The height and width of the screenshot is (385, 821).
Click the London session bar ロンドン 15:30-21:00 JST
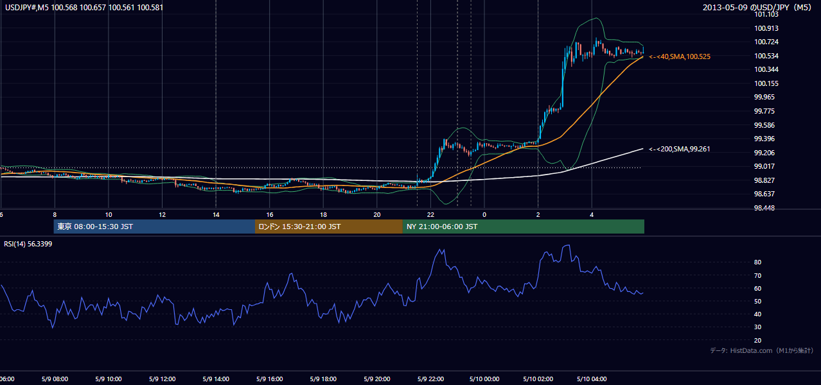329,227
